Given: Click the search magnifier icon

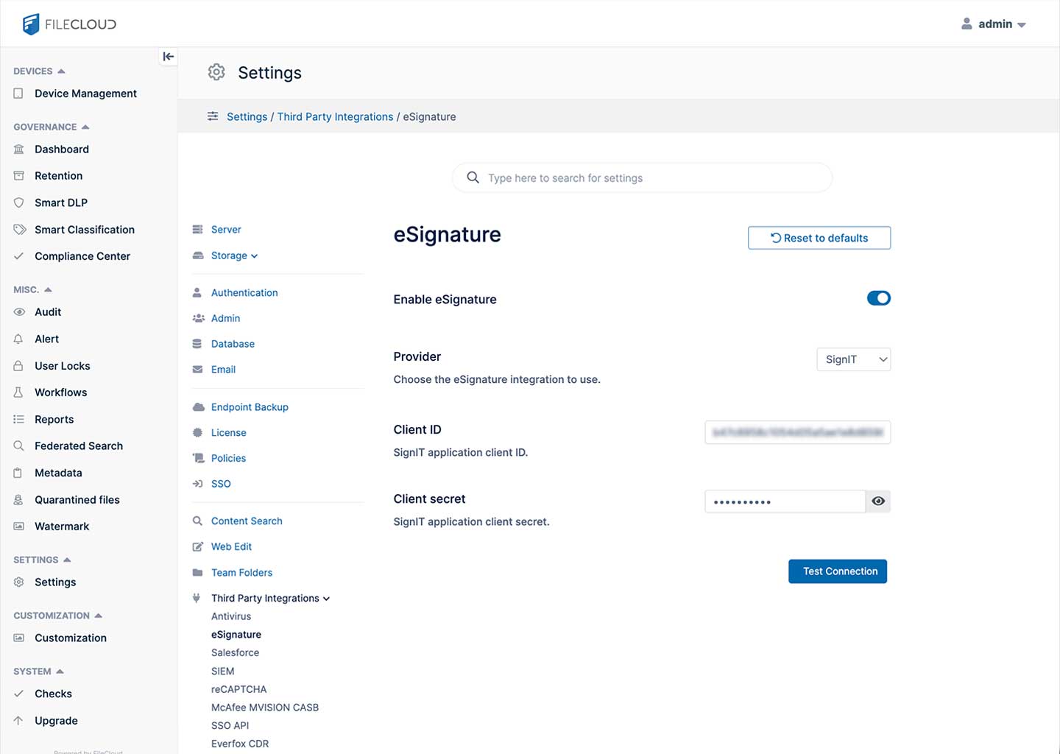Looking at the screenshot, I should click(x=473, y=177).
